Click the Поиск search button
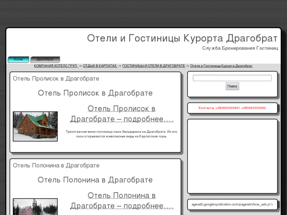Viewport: 287px width, 215px height. tap(232, 86)
